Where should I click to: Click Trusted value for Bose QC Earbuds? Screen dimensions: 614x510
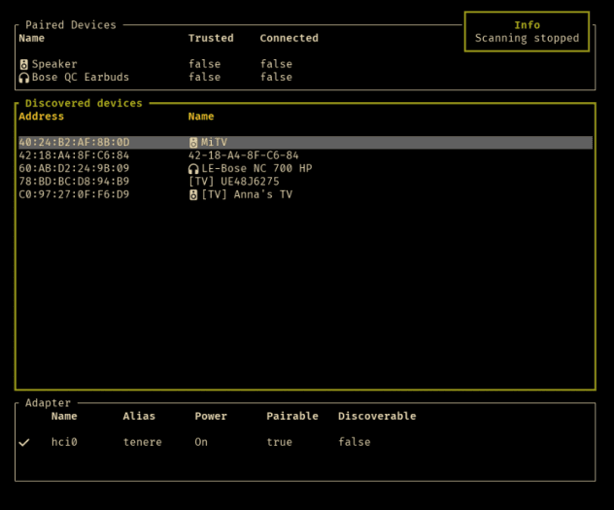[204, 77]
